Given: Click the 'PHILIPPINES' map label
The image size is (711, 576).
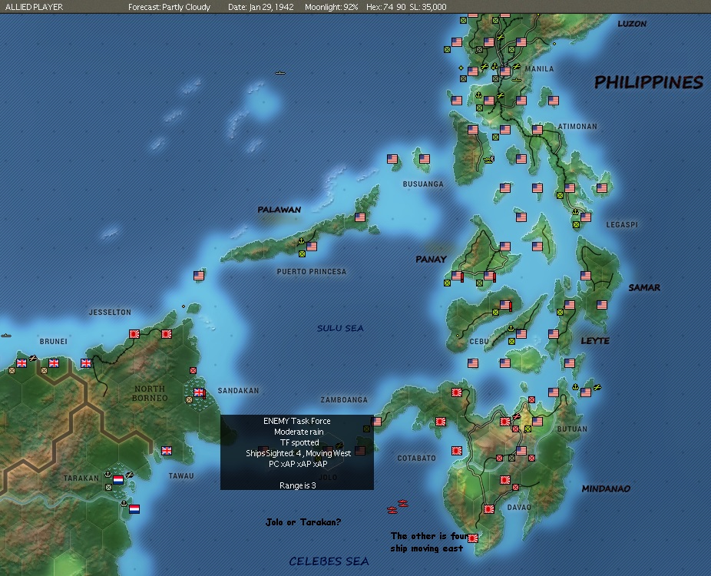Looking at the screenshot, I should 649,82.
